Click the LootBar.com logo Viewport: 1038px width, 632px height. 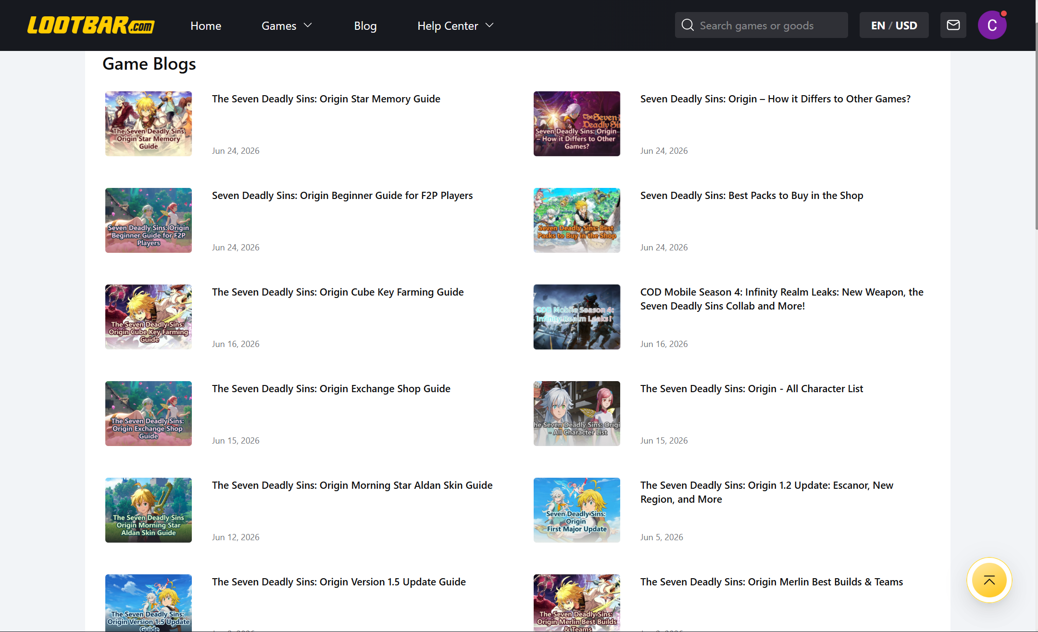pyautogui.click(x=91, y=25)
